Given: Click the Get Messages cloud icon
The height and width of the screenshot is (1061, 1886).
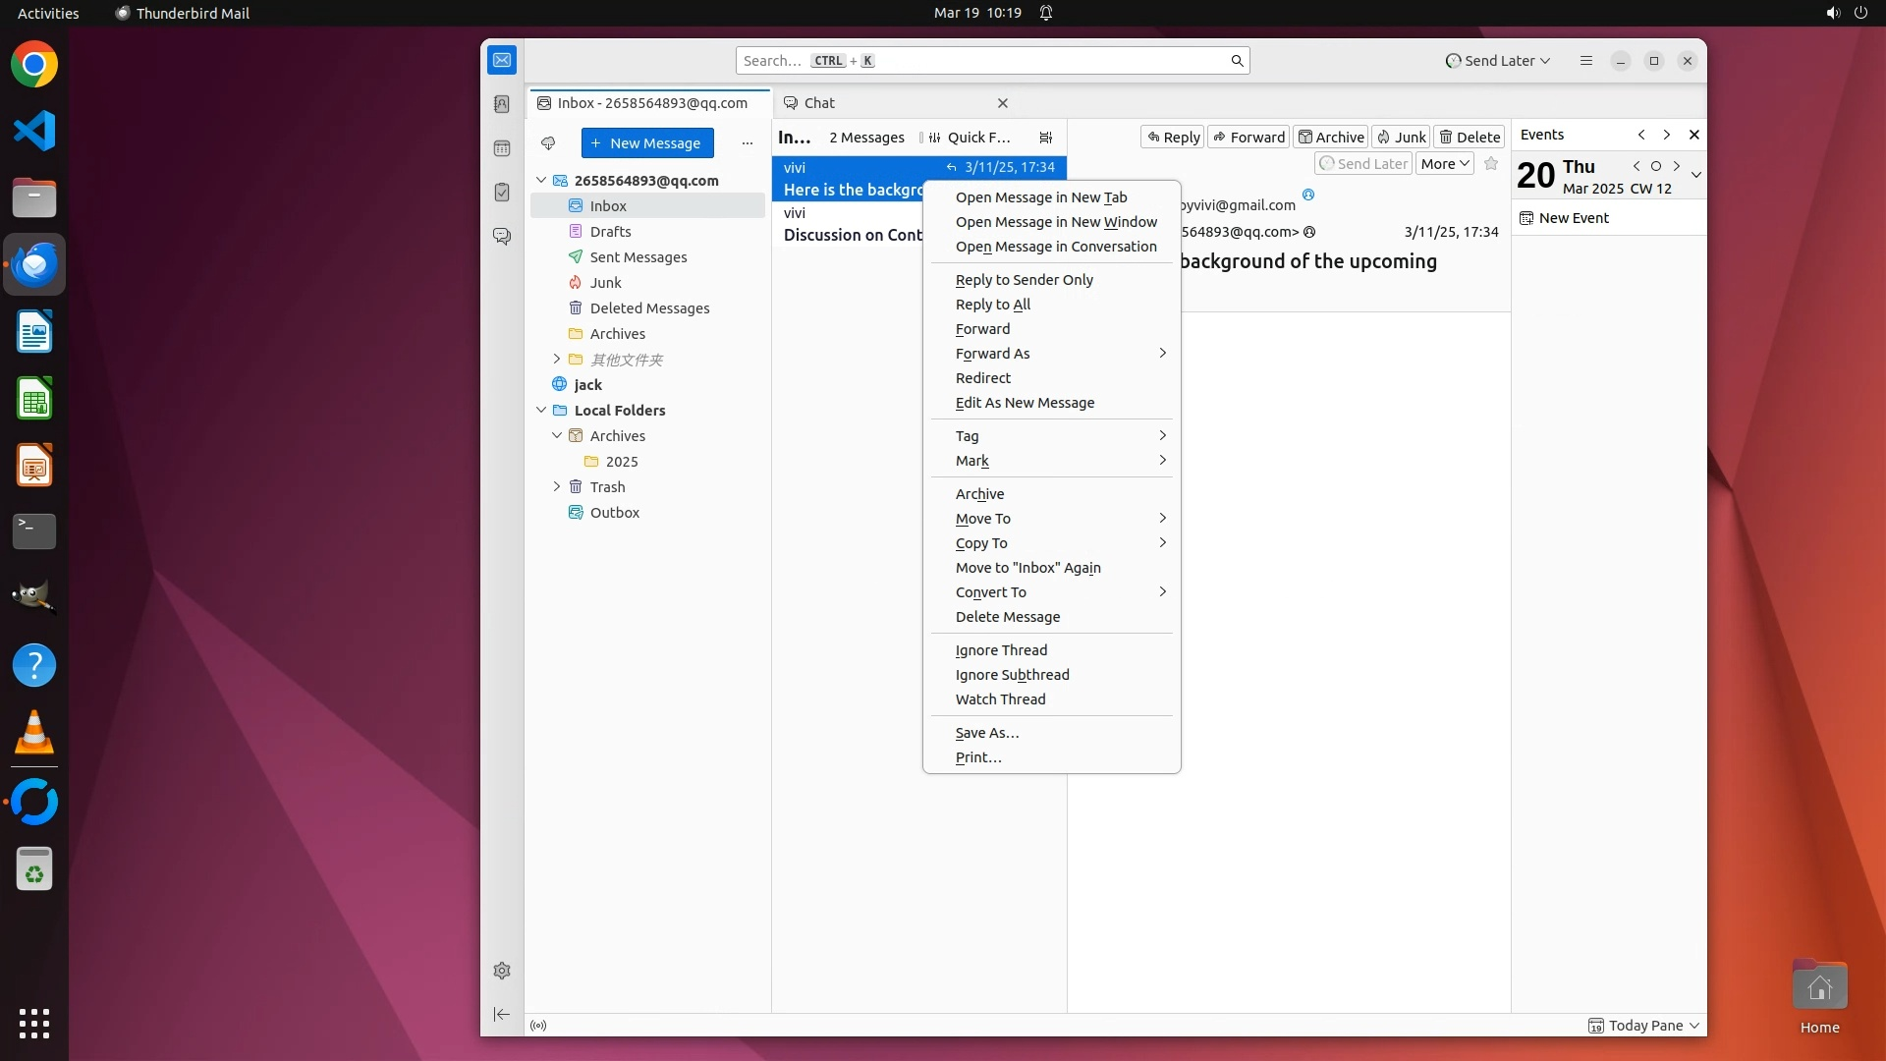Looking at the screenshot, I should (548, 143).
